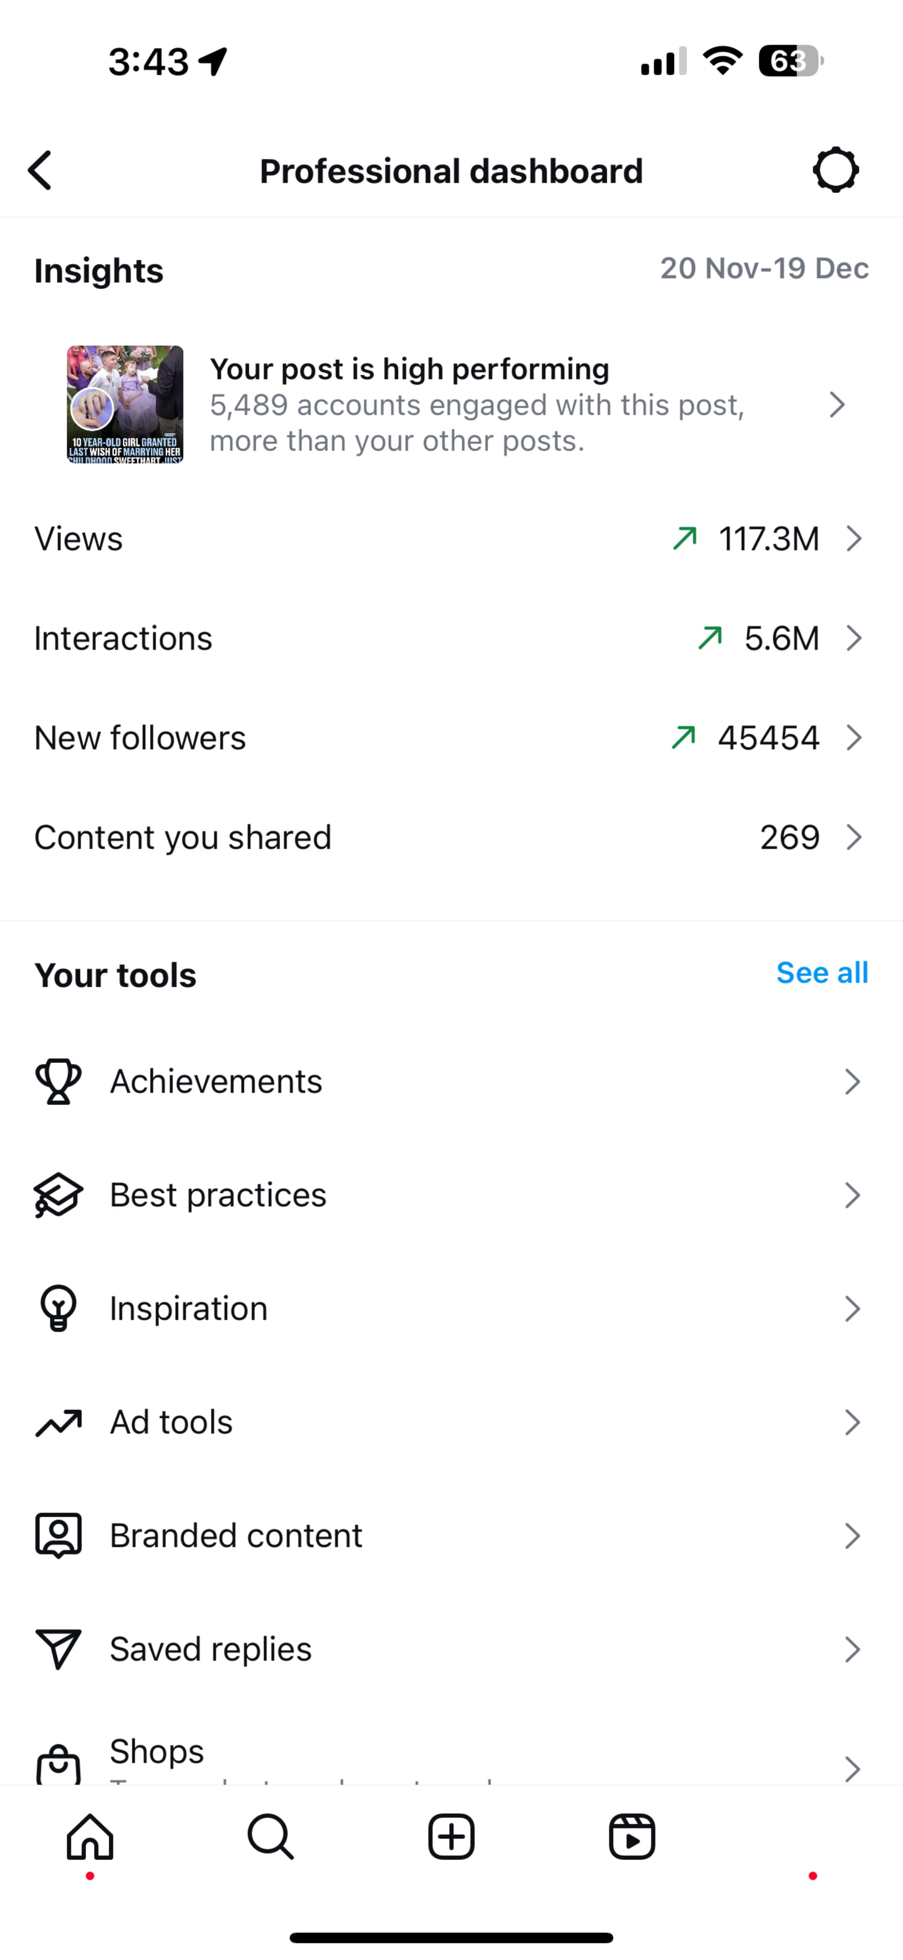Open Reels tab in bottom bar
903x1960 pixels.
pyautogui.click(x=632, y=1837)
